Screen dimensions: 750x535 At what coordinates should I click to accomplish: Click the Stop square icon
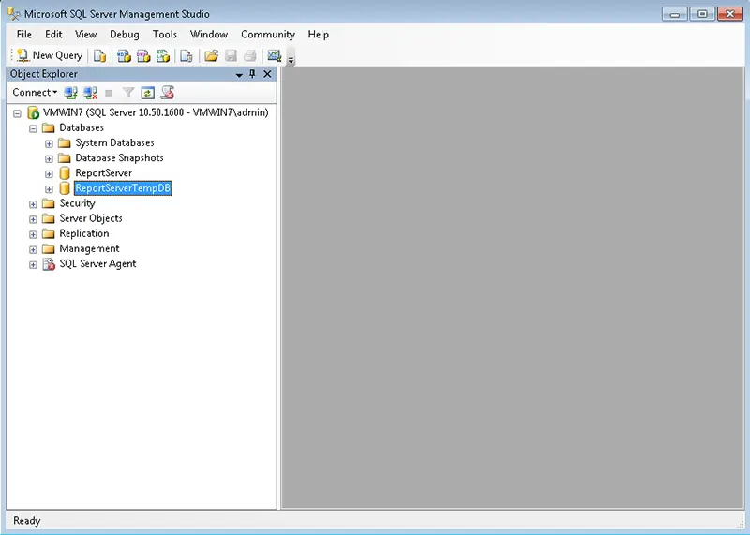tap(109, 93)
